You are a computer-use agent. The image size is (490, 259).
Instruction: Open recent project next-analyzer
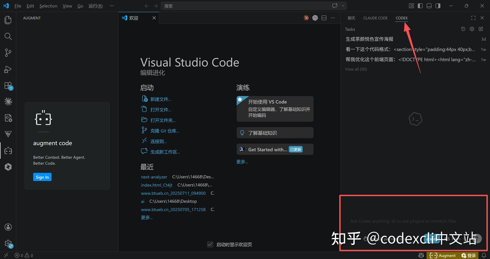point(154,177)
